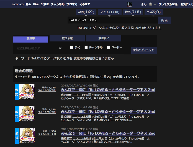Click the 公式 badge of third broadcast result
Image resolution: width=193 pixels, height=147 pixels.
tap(17, 136)
